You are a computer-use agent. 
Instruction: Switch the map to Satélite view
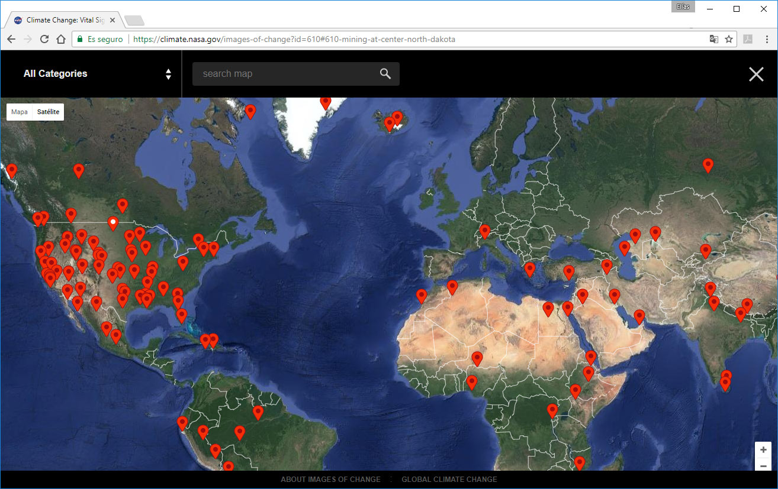pyautogui.click(x=47, y=112)
